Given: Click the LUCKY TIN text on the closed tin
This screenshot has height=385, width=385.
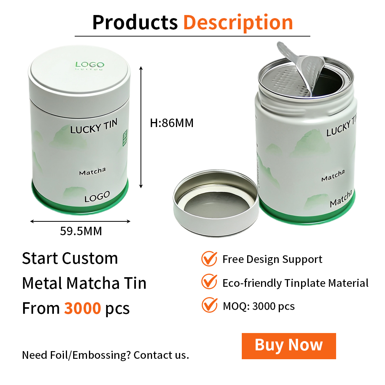Looking at the screenshot, I should tap(94, 126).
